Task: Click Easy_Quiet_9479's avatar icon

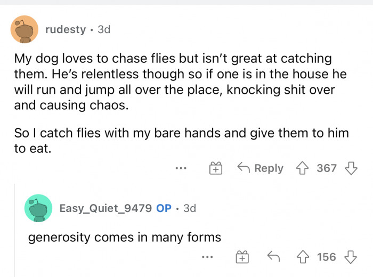Action: [x=38, y=208]
